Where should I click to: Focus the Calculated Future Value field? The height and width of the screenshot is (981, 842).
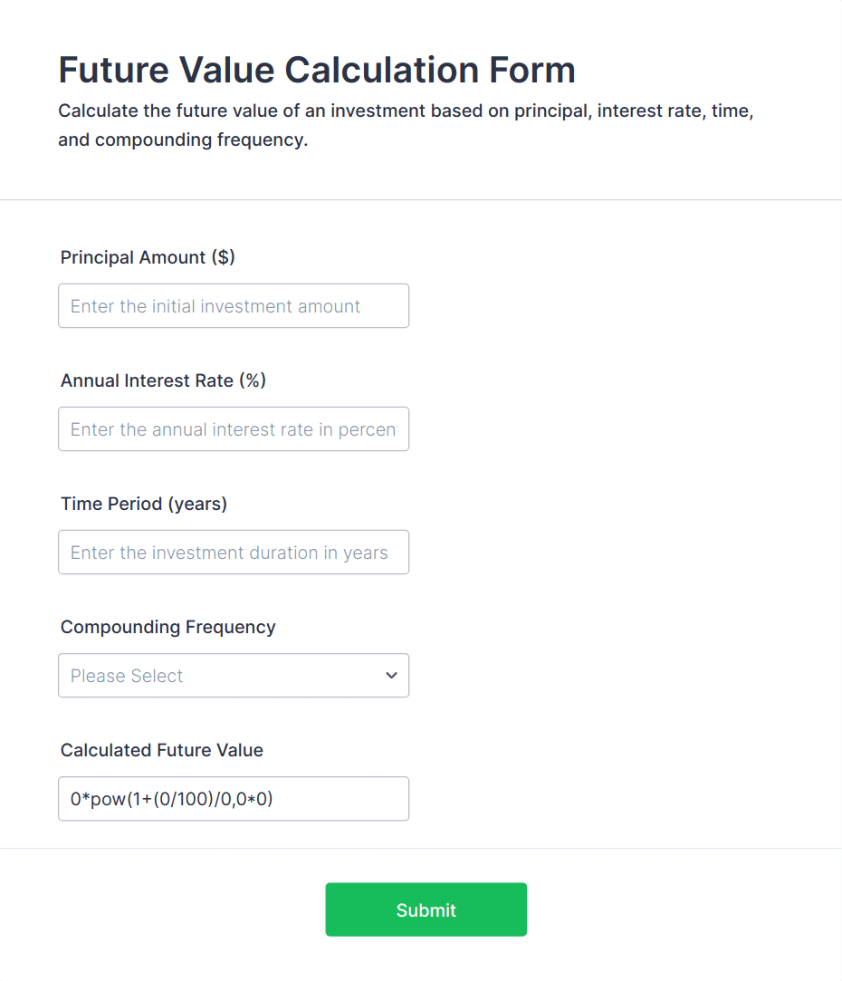233,799
